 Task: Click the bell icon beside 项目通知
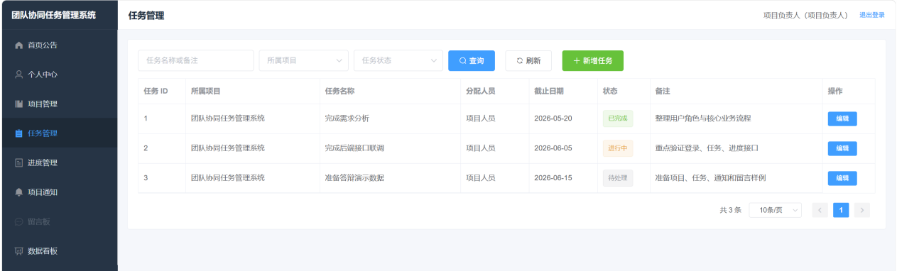(x=19, y=192)
